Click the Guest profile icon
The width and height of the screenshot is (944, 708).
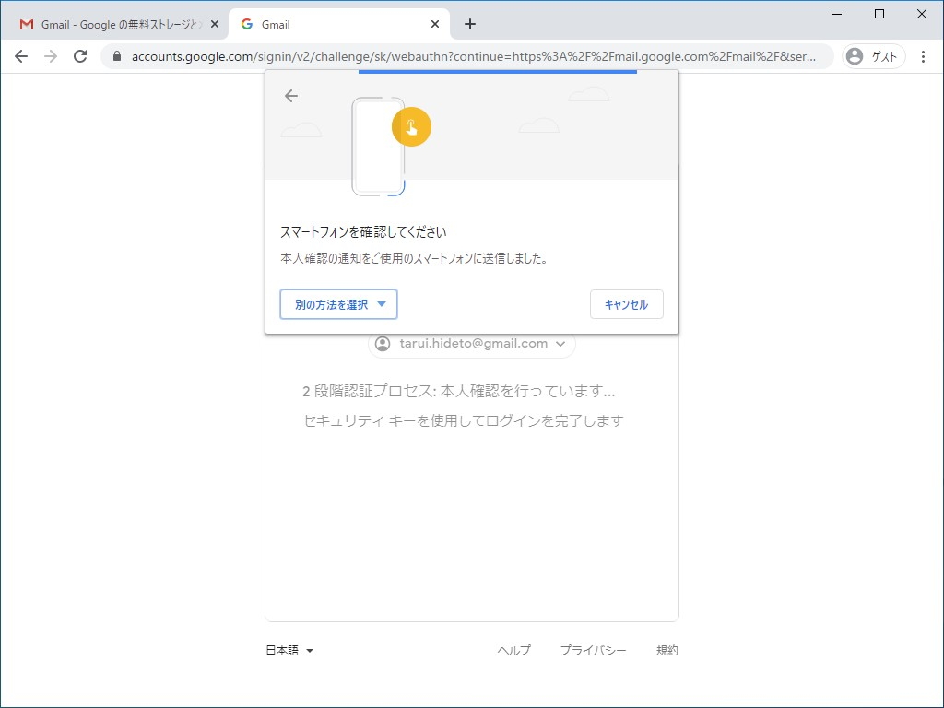[855, 56]
